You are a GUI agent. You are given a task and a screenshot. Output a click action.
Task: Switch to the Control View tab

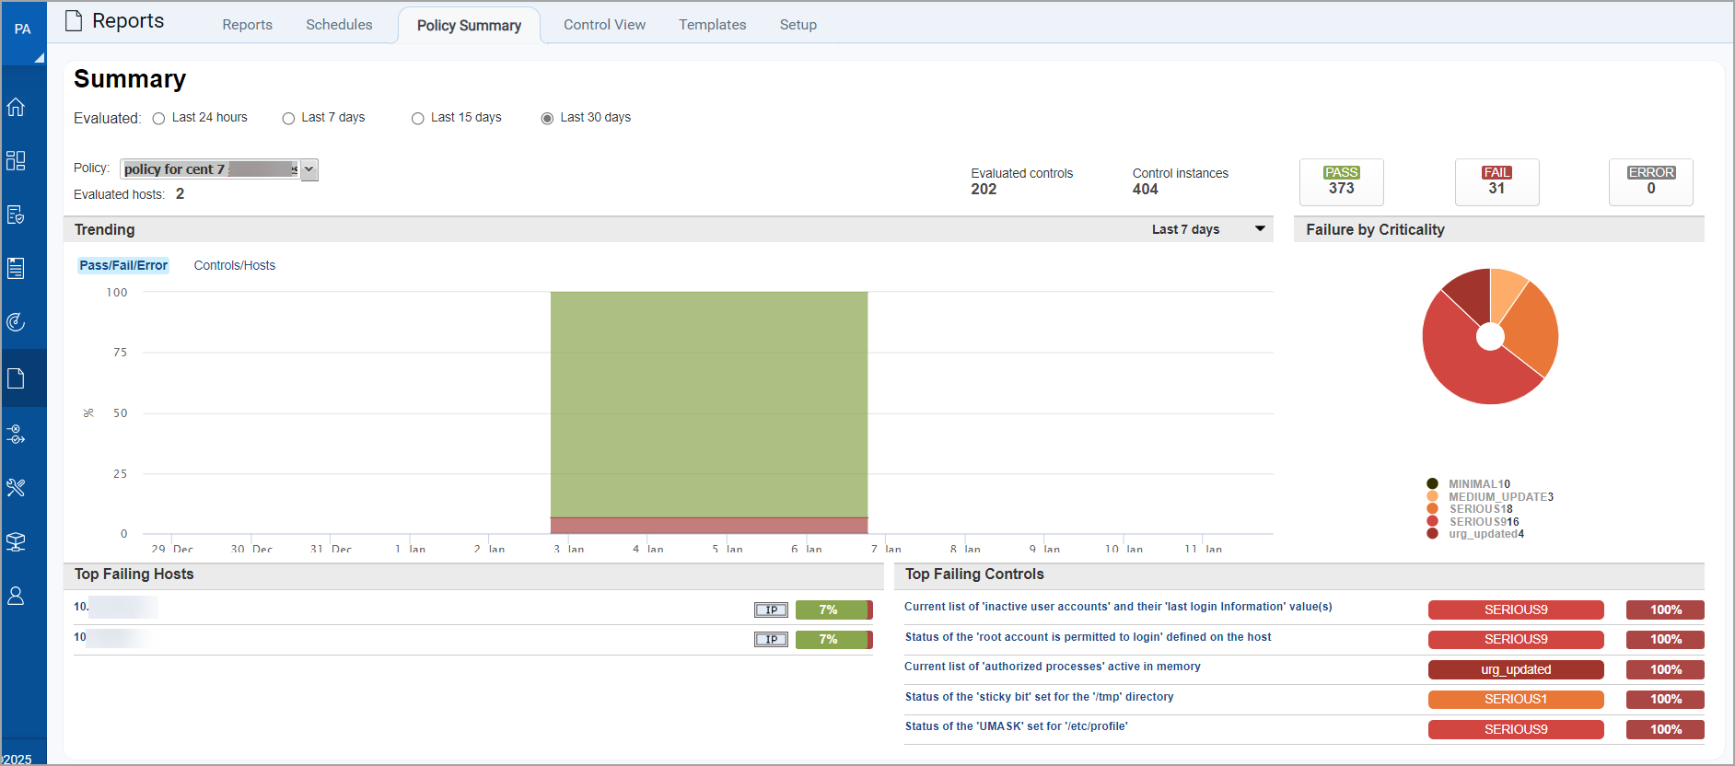pyautogui.click(x=604, y=25)
